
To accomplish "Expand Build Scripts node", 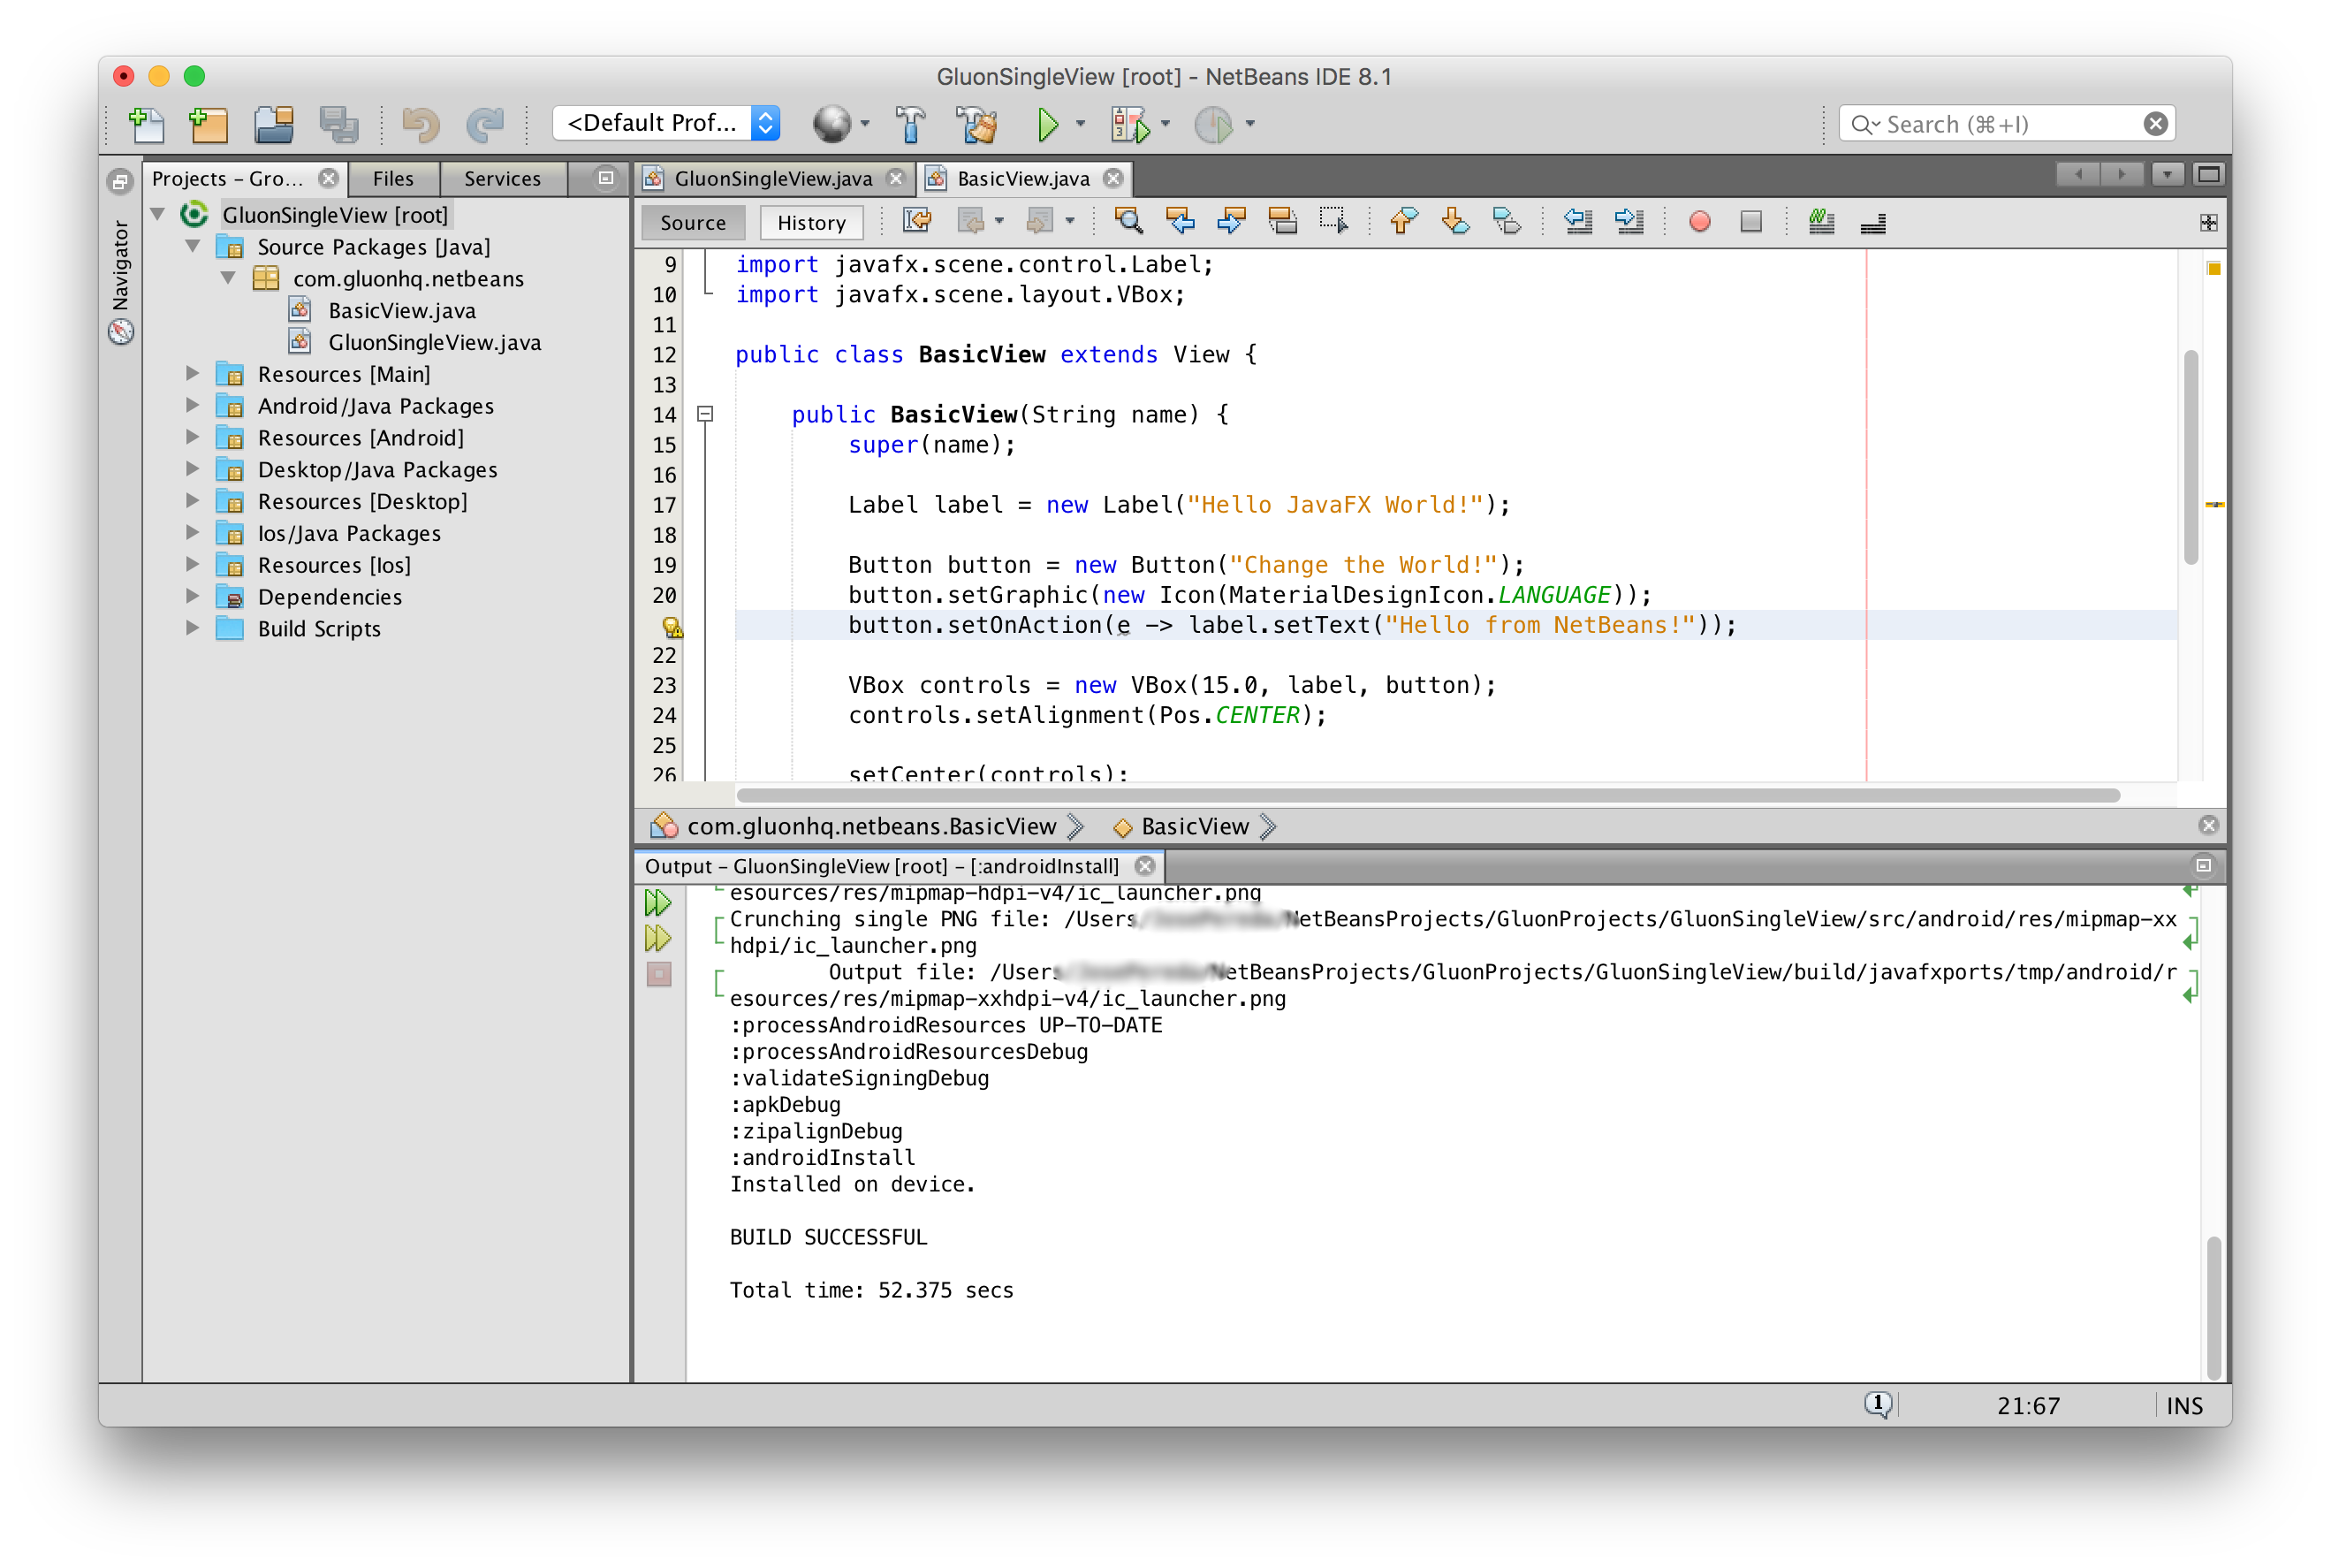I will pyautogui.click(x=193, y=628).
